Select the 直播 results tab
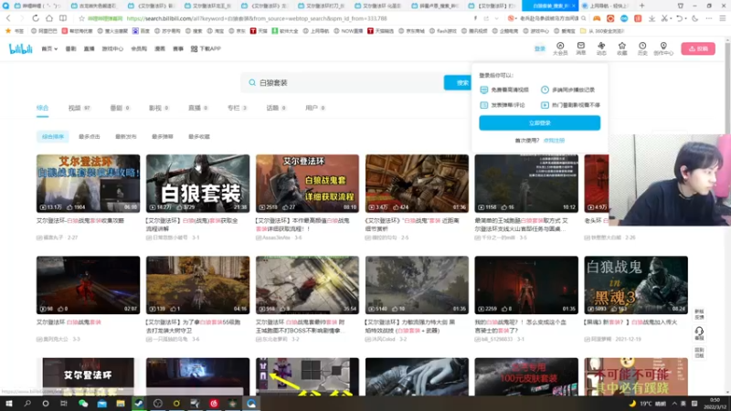 [197, 108]
